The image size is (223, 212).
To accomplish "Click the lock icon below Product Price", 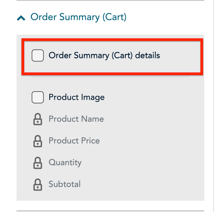I will (x=38, y=163).
